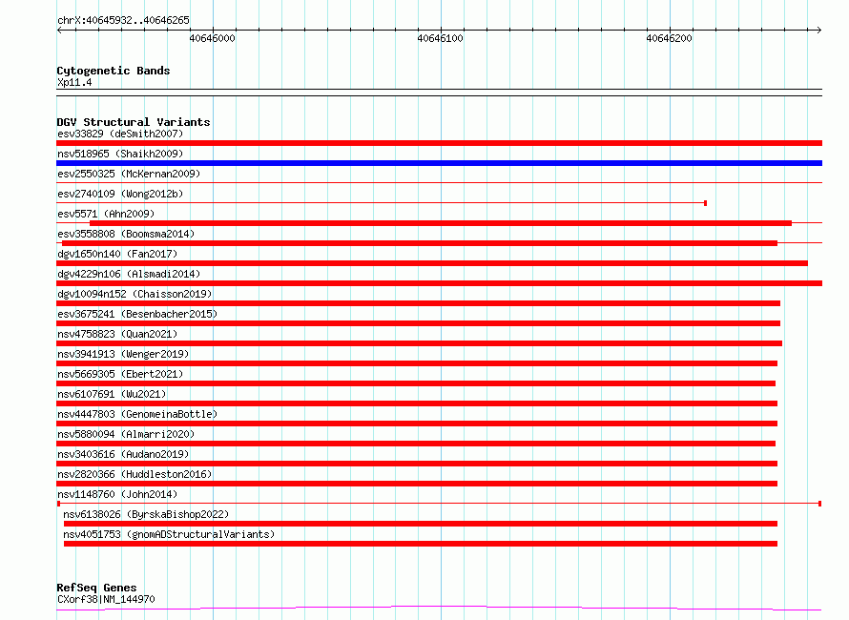Click the red bar under dgv1650n140 (Fan2017)
This screenshot has height=620, width=849.
pyautogui.click(x=432, y=263)
